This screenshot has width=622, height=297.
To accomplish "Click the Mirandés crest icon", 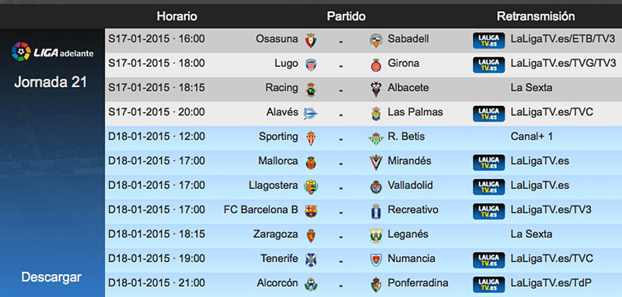I will click(x=376, y=162).
